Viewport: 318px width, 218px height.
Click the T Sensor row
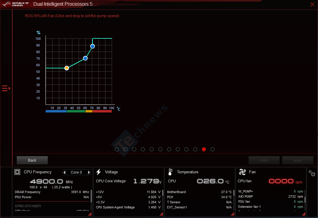tap(199, 202)
